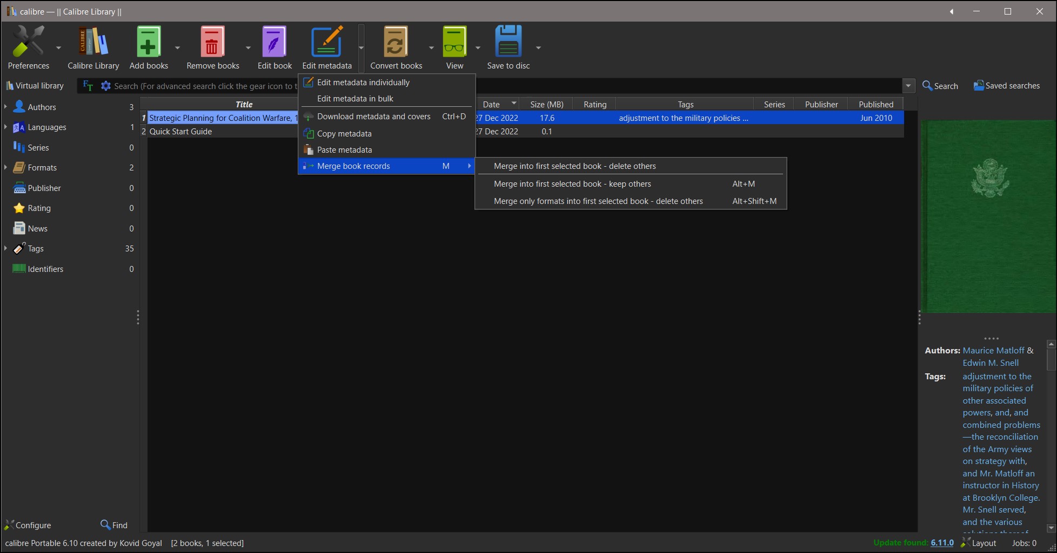Open Remove books dropdown arrow
Image resolution: width=1057 pixels, height=553 pixels.
248,48
